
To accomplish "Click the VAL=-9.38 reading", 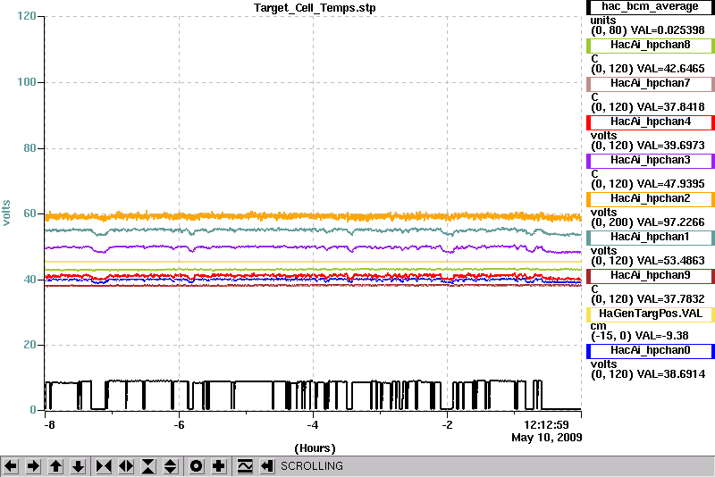I will 662,336.
